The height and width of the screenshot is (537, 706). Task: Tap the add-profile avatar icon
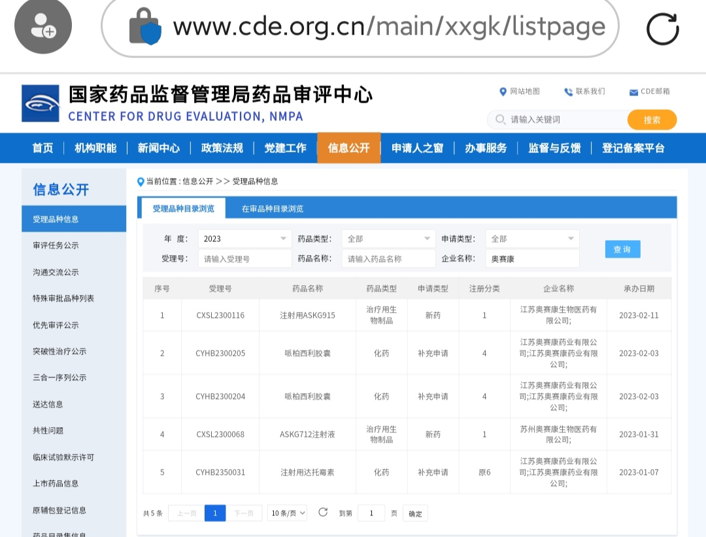(x=43, y=27)
